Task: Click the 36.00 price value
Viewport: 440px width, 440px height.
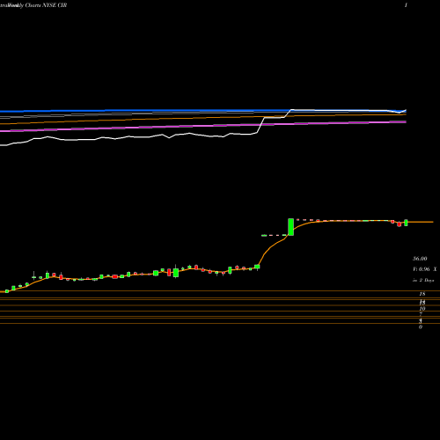Action: [x=420, y=259]
